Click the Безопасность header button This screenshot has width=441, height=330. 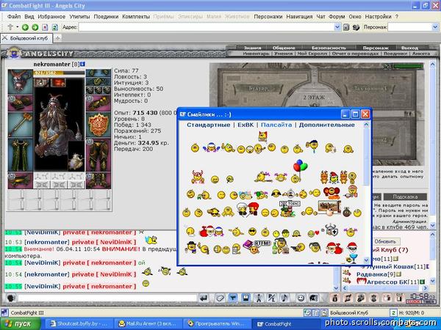click(329, 48)
